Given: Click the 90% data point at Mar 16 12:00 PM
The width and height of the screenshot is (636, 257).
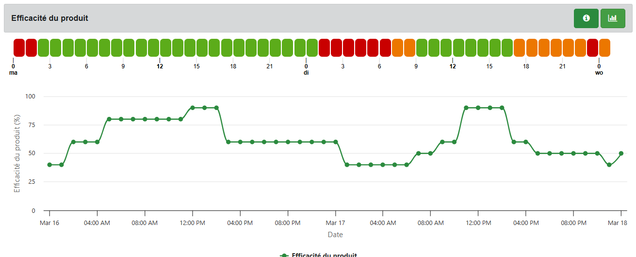Looking at the screenshot, I should (x=193, y=108).
